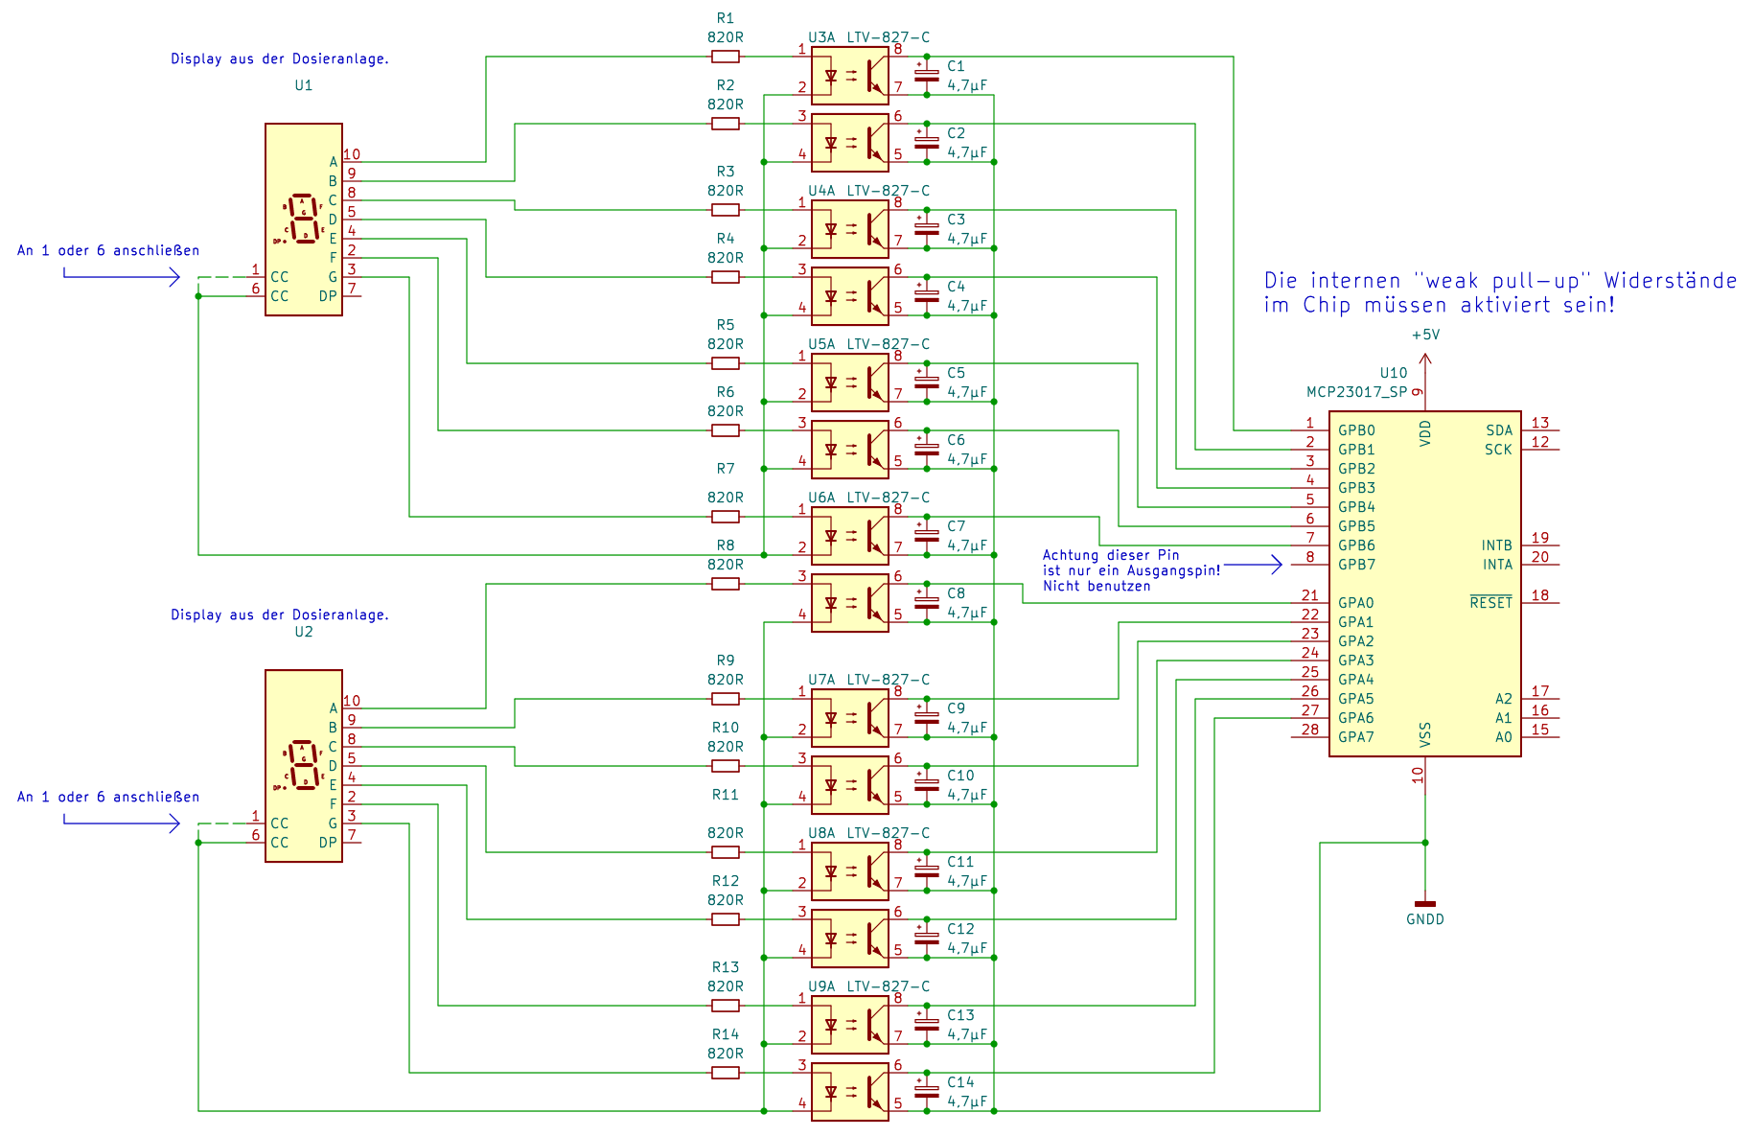Screen dimensions: 1755x1136
Task: Click the C10 capacitor symbol
Action: (x=927, y=785)
